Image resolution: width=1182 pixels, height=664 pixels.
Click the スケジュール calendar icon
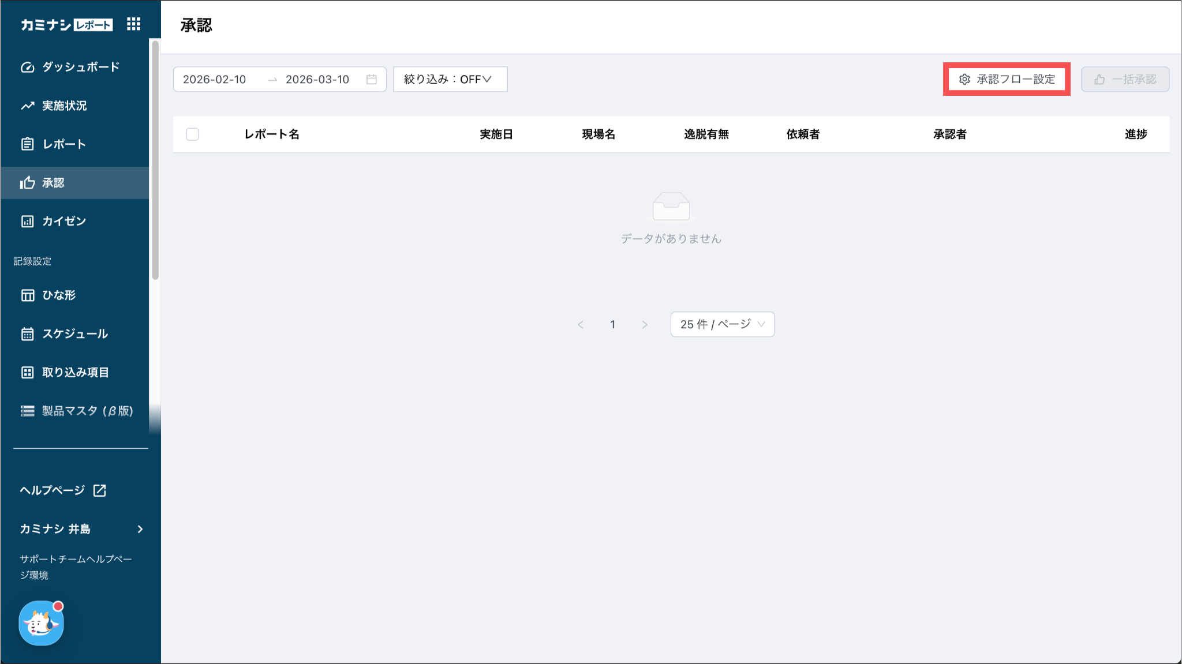tap(28, 334)
